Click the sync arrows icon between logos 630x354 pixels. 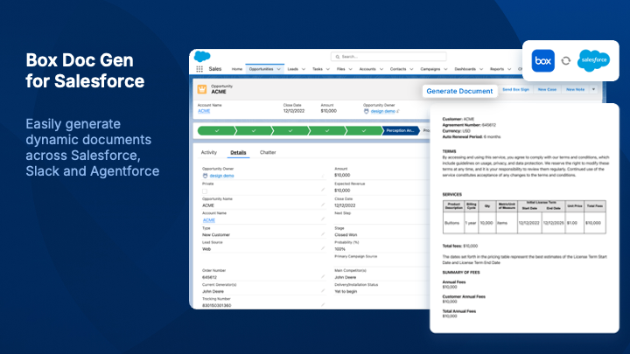pos(566,60)
